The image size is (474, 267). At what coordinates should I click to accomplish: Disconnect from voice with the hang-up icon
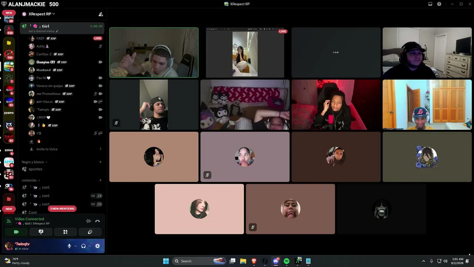point(97,221)
